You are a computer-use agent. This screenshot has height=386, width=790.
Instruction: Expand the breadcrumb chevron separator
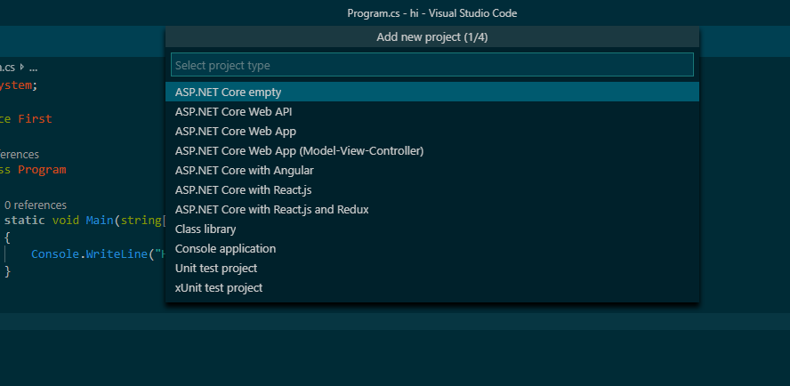pyautogui.click(x=21, y=67)
